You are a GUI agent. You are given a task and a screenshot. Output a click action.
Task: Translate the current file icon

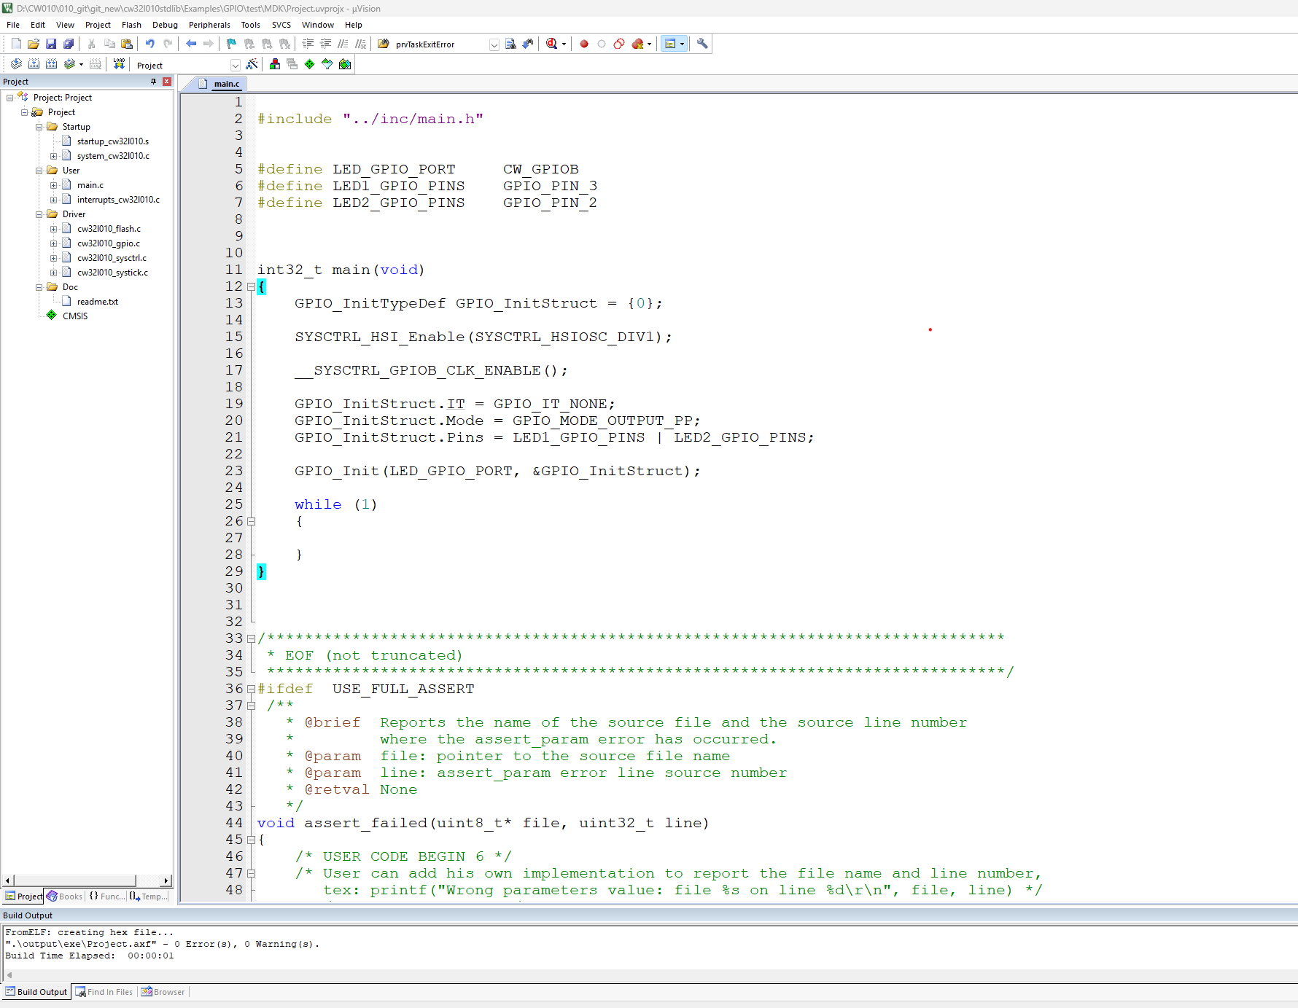16,64
